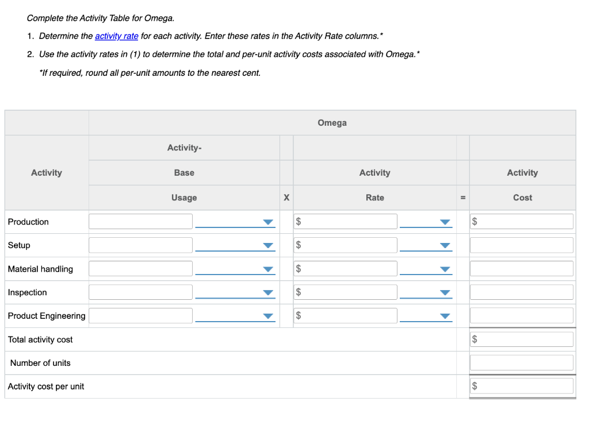589x421 pixels.
Task: Open Material handling rate unit dropdown
Action: pos(426,269)
